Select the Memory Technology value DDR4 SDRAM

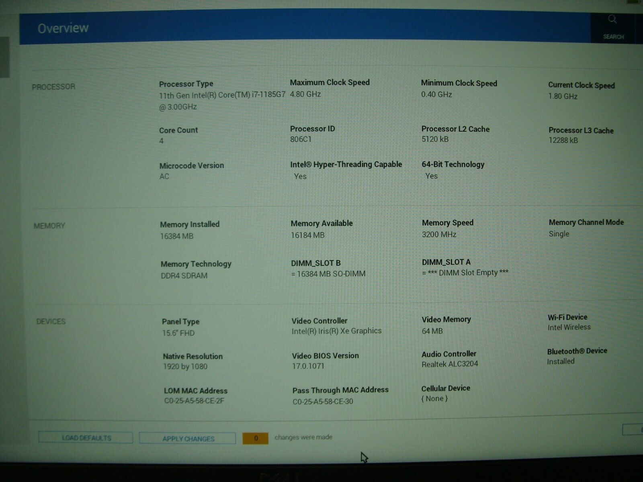coord(184,276)
